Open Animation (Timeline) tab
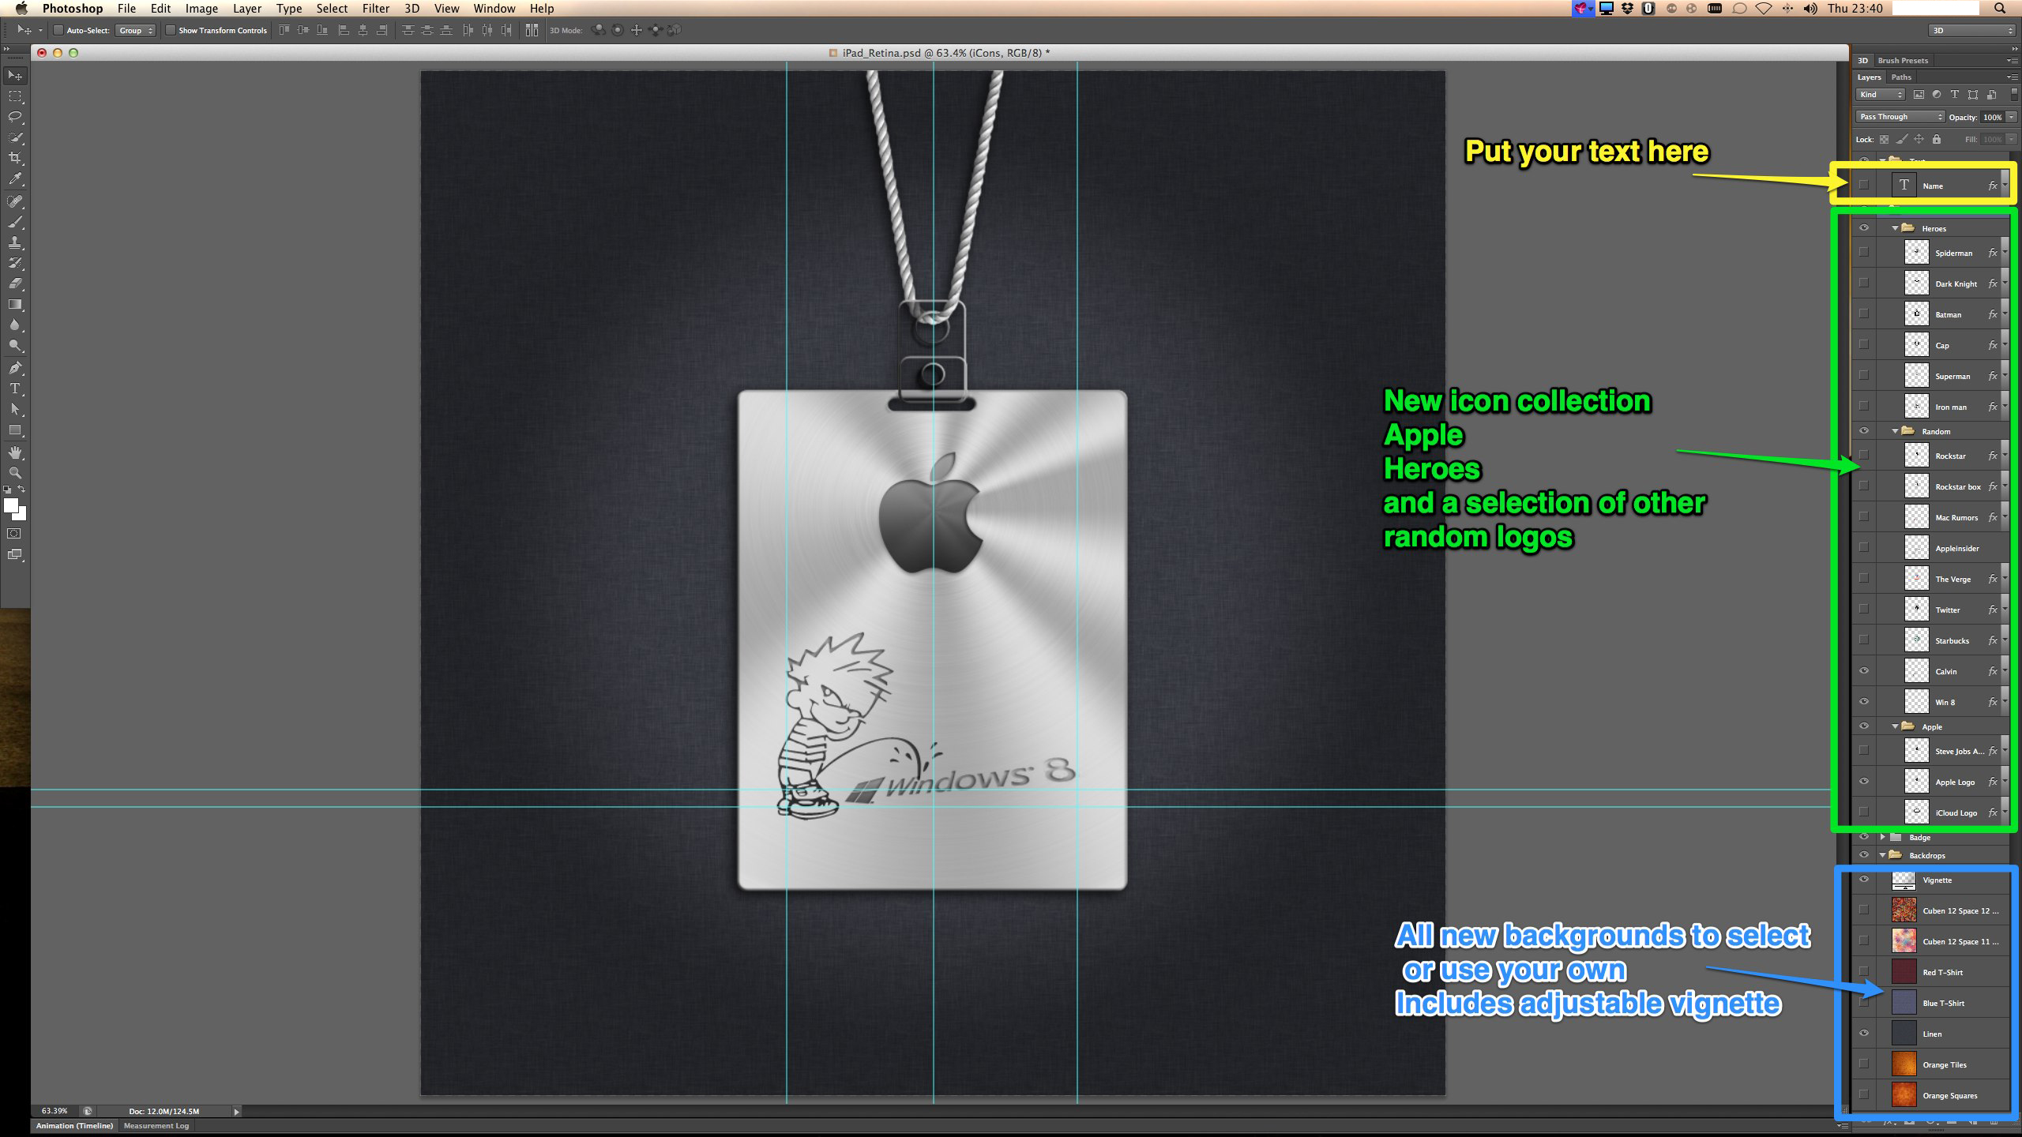The height and width of the screenshot is (1137, 2022). tap(74, 1126)
